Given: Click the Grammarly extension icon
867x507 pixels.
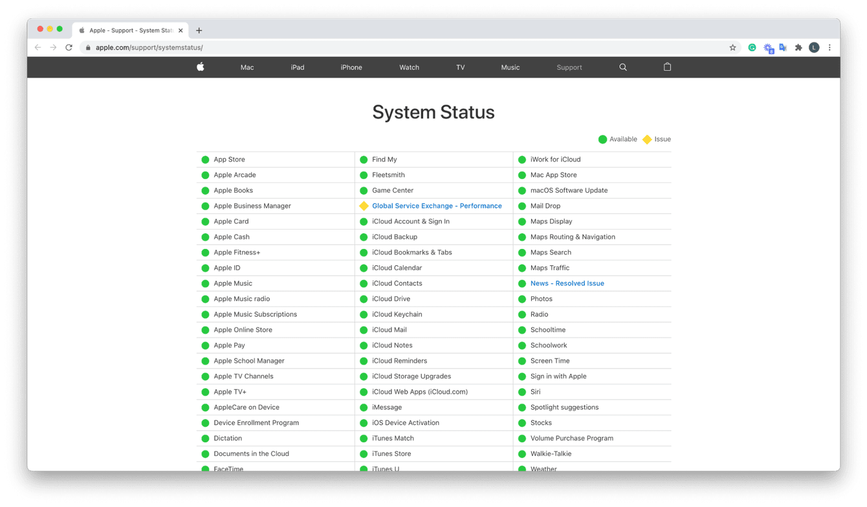Looking at the screenshot, I should point(752,47).
